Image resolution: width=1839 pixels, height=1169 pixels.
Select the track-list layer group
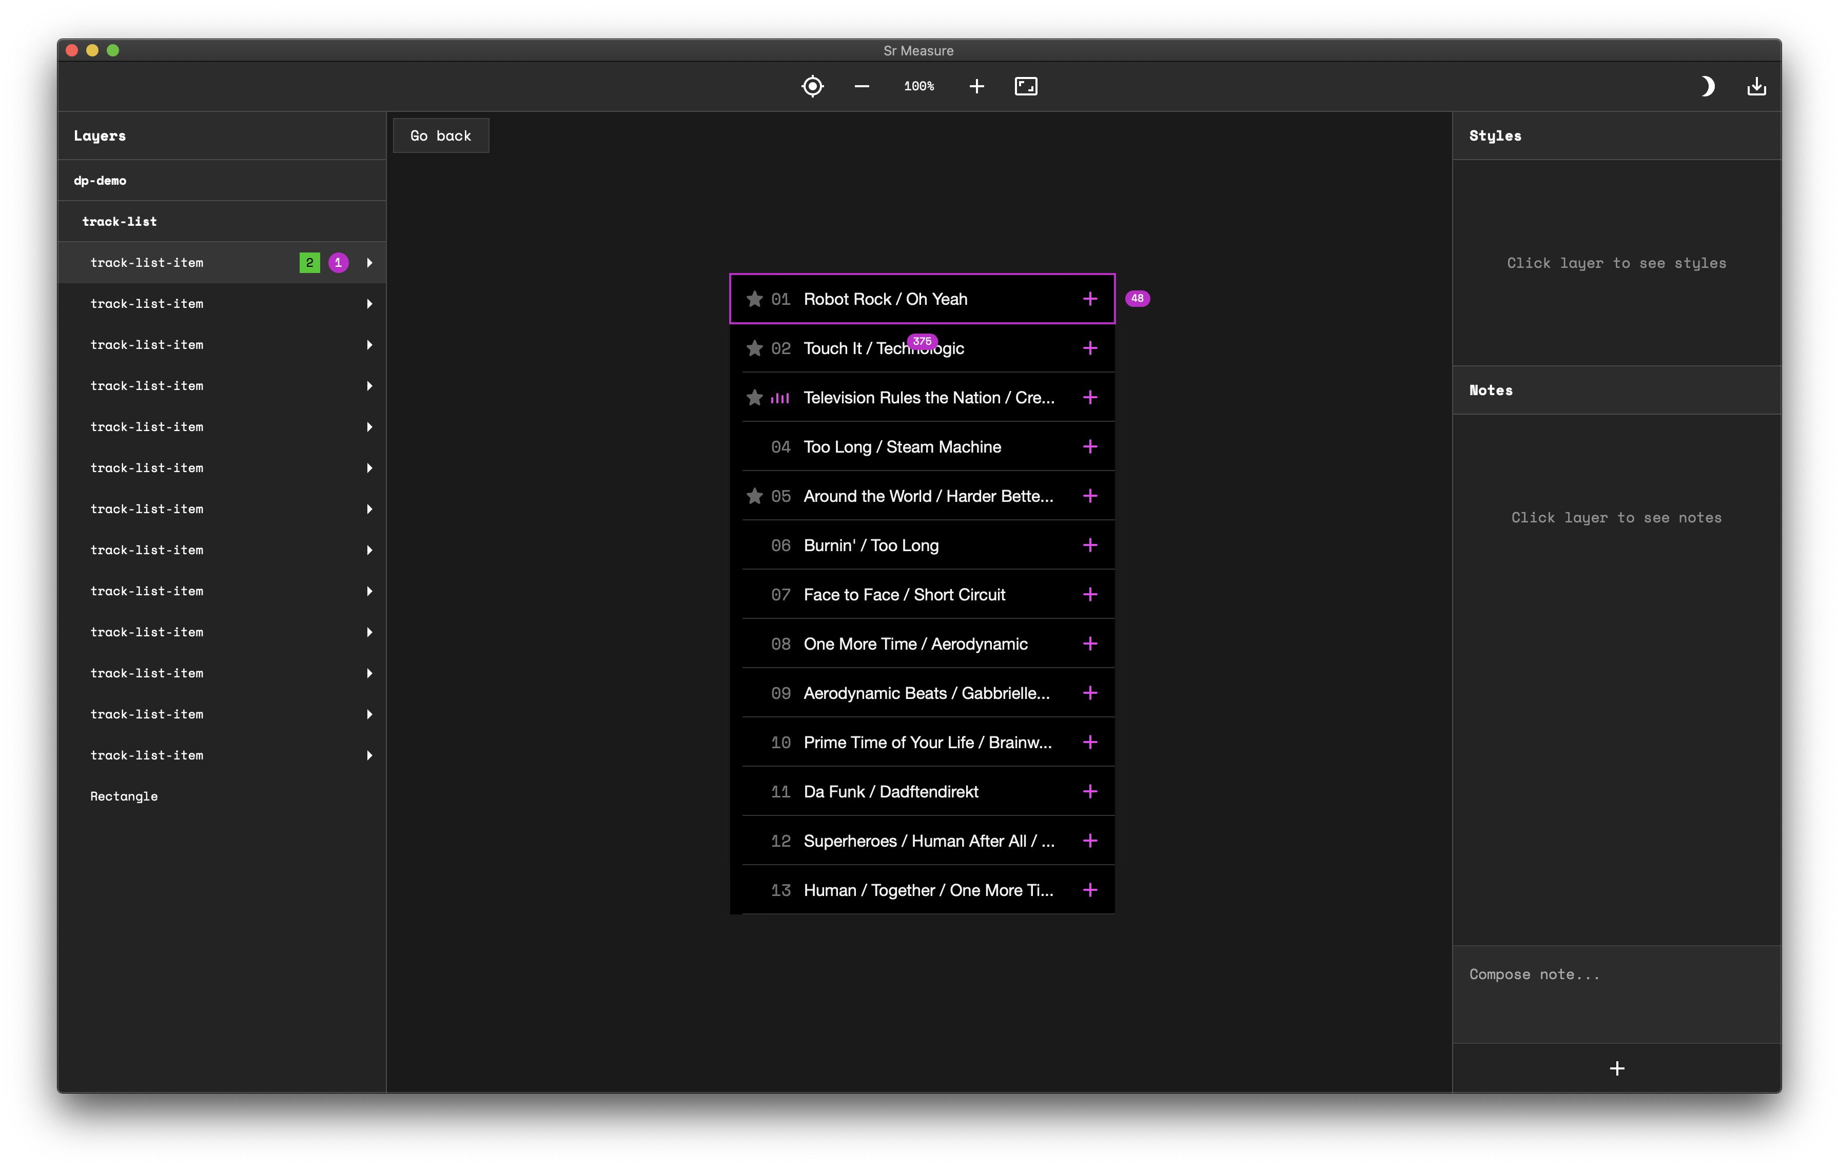click(120, 221)
